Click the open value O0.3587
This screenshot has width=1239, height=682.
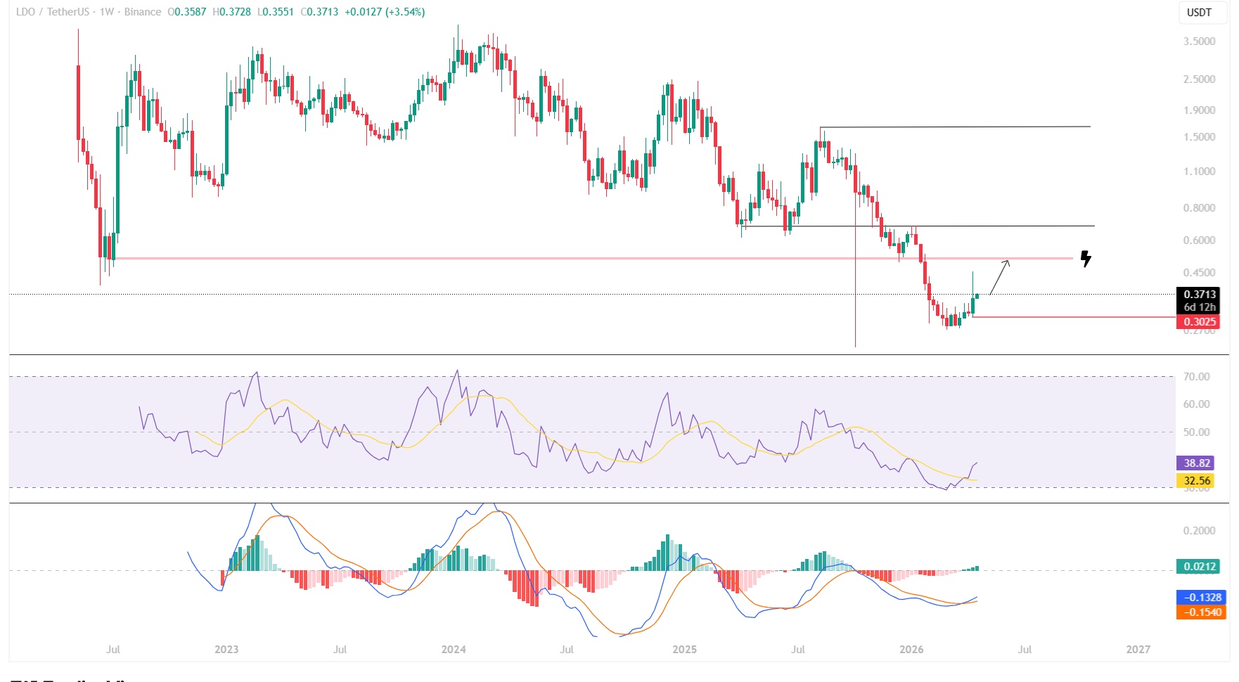(x=187, y=12)
